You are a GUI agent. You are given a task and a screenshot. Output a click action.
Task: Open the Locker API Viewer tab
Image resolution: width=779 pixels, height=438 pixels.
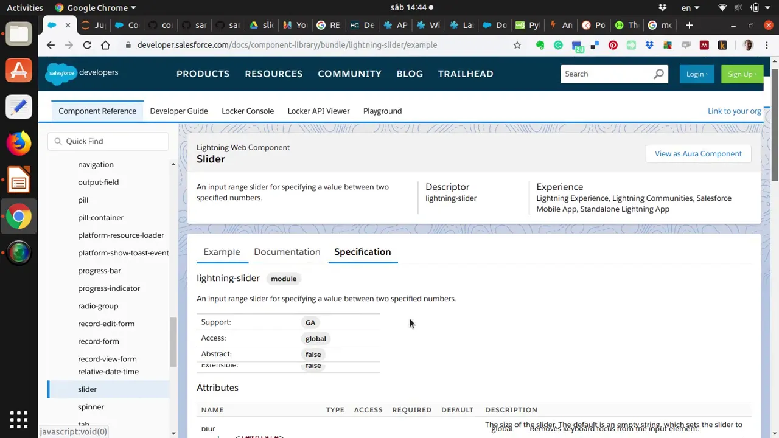point(318,111)
